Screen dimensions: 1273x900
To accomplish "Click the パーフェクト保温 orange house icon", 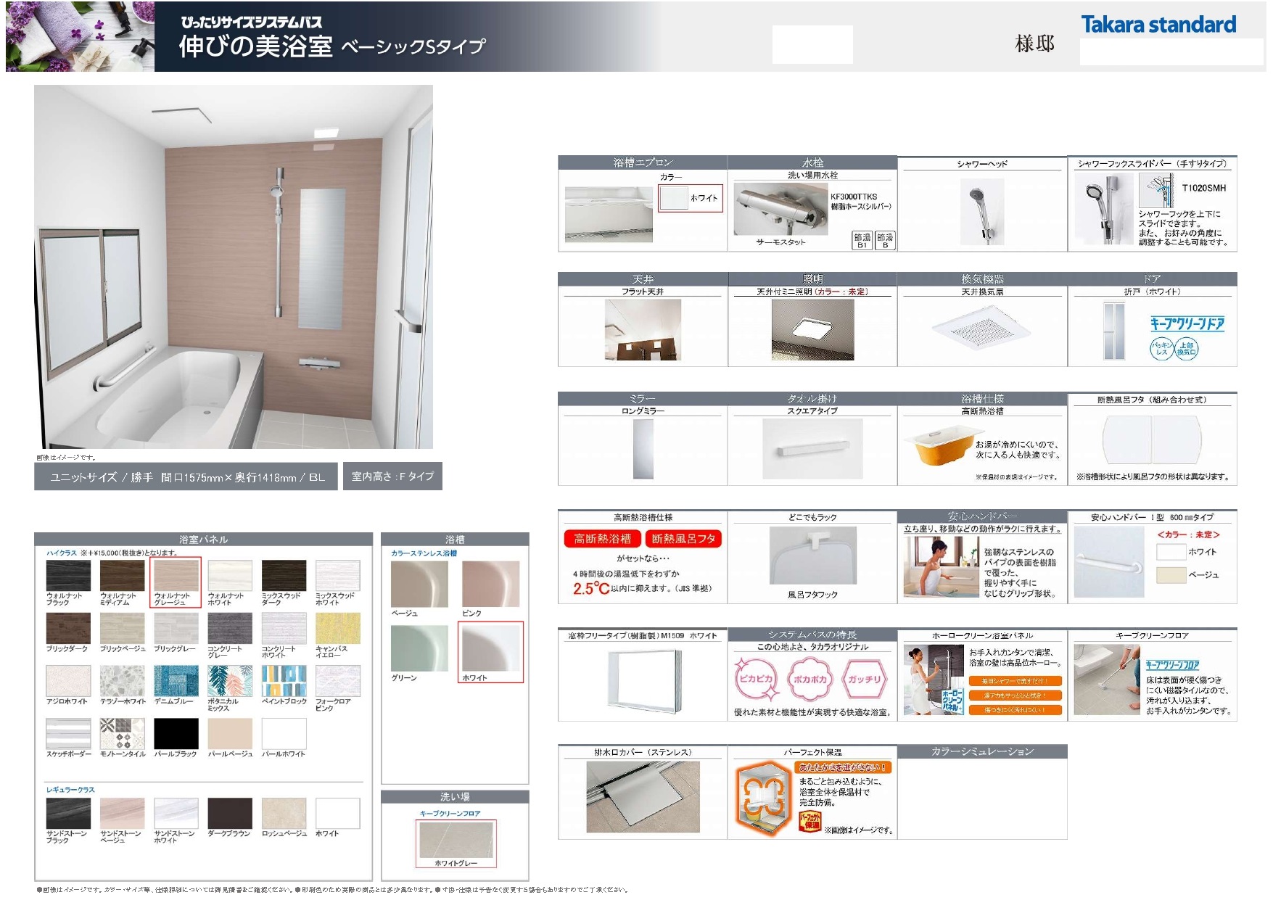I will pos(762,798).
